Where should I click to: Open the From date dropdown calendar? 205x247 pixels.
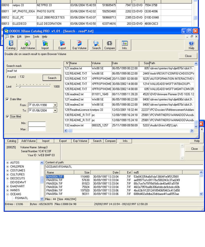pos(55,105)
